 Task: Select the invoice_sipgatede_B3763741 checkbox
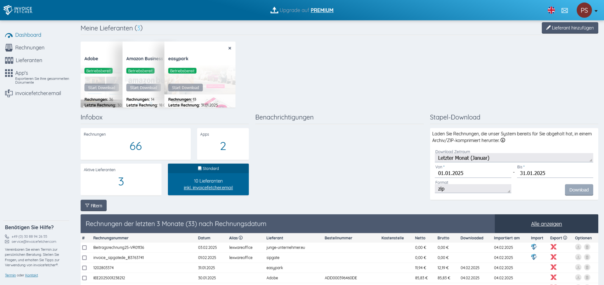tap(84, 258)
